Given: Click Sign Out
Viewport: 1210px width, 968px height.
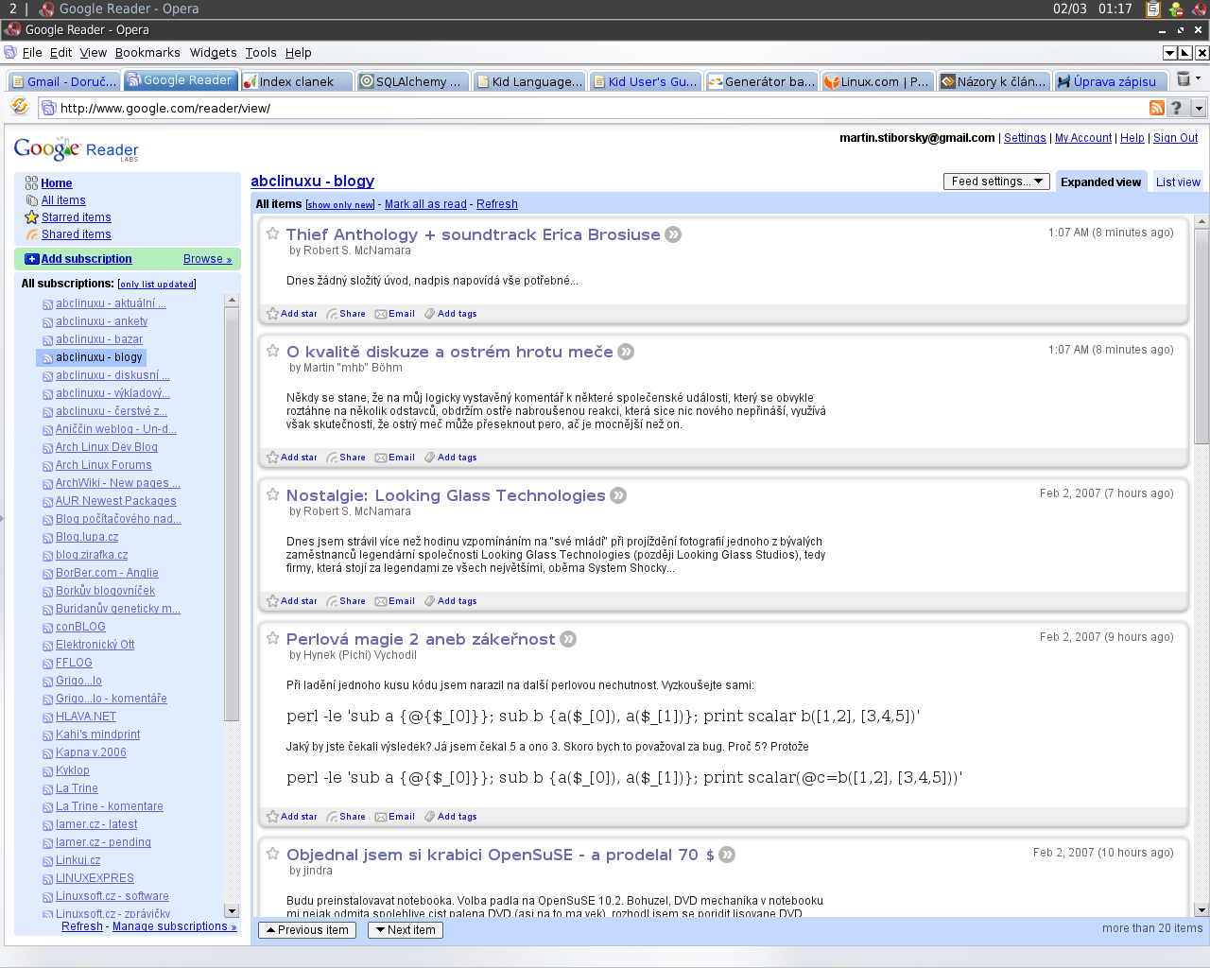Looking at the screenshot, I should [x=1175, y=138].
